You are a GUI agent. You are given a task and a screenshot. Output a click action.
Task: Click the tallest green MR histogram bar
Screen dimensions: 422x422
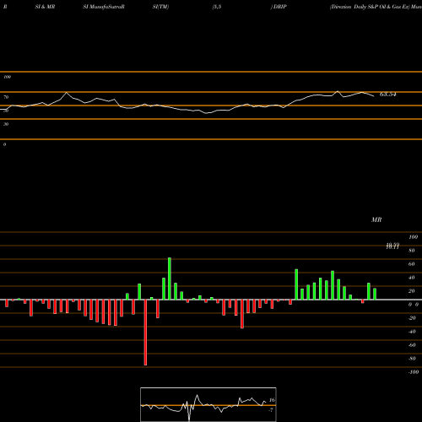pos(170,279)
